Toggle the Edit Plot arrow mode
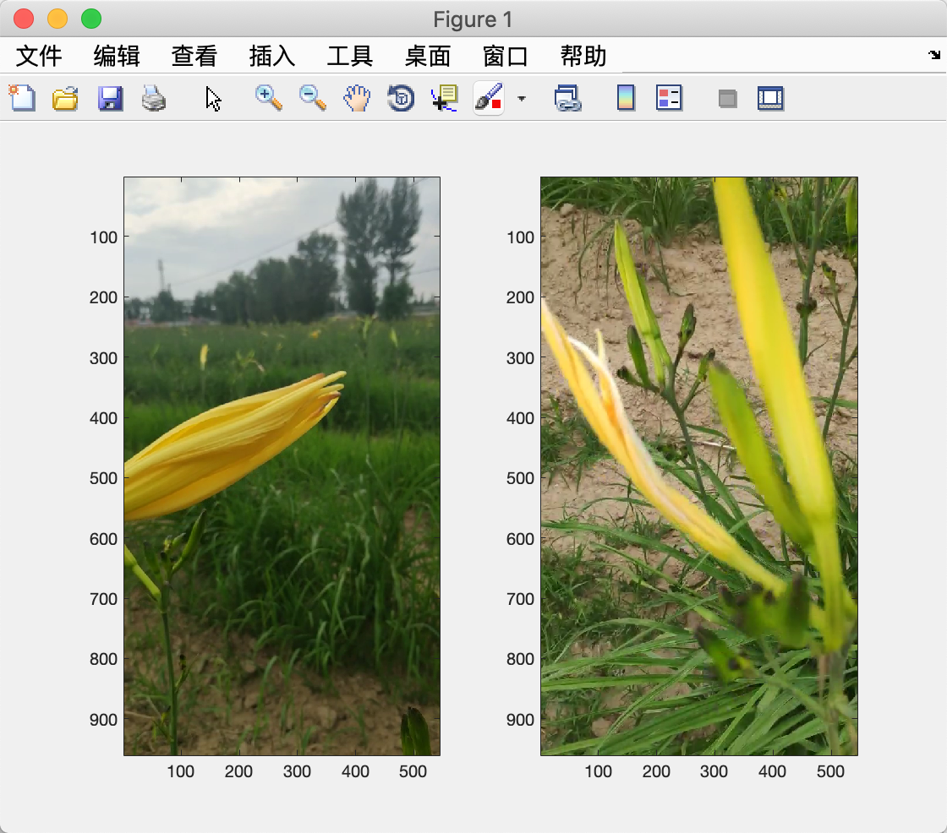The image size is (947, 833). coord(213,98)
